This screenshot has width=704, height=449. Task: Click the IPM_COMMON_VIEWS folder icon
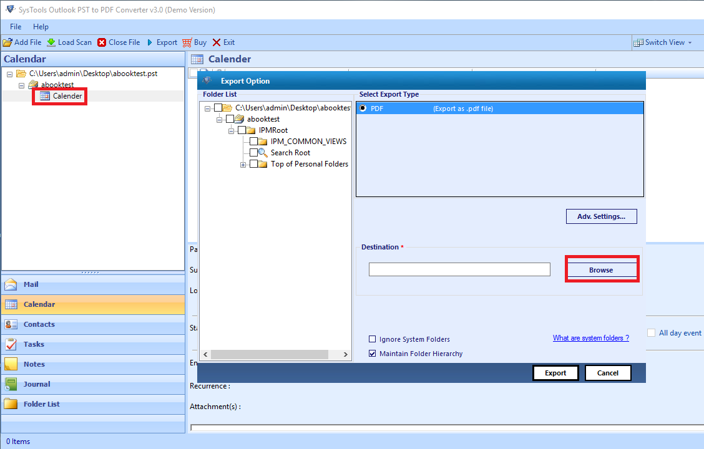click(x=263, y=142)
